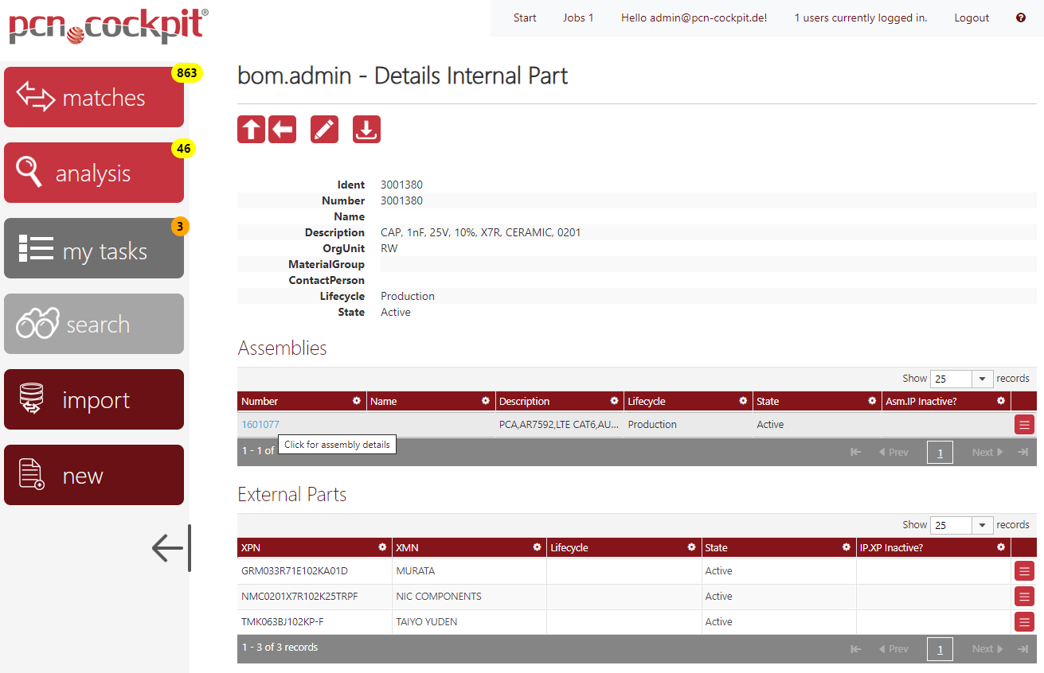Click the pencil edit icon

coord(324,130)
